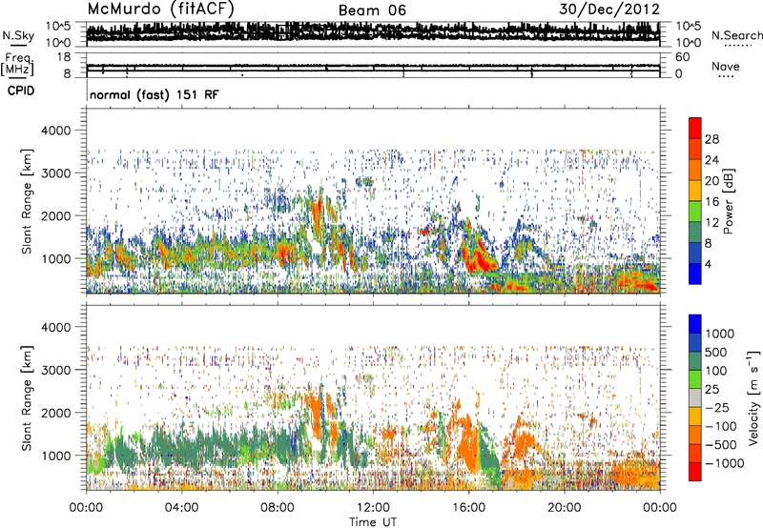Click the '1000' velocity colorbar tick

(720, 334)
